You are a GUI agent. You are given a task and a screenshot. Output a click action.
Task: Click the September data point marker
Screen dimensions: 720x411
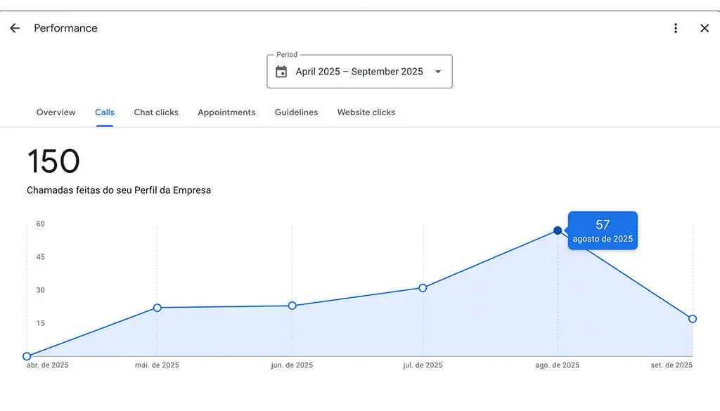pyautogui.click(x=693, y=318)
